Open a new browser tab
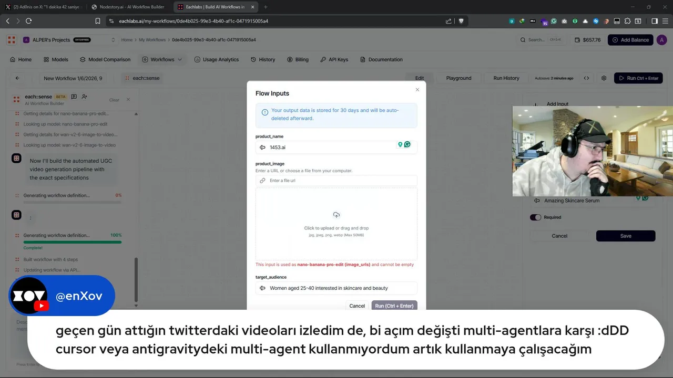Viewport: 673px width, 378px height. (x=265, y=7)
